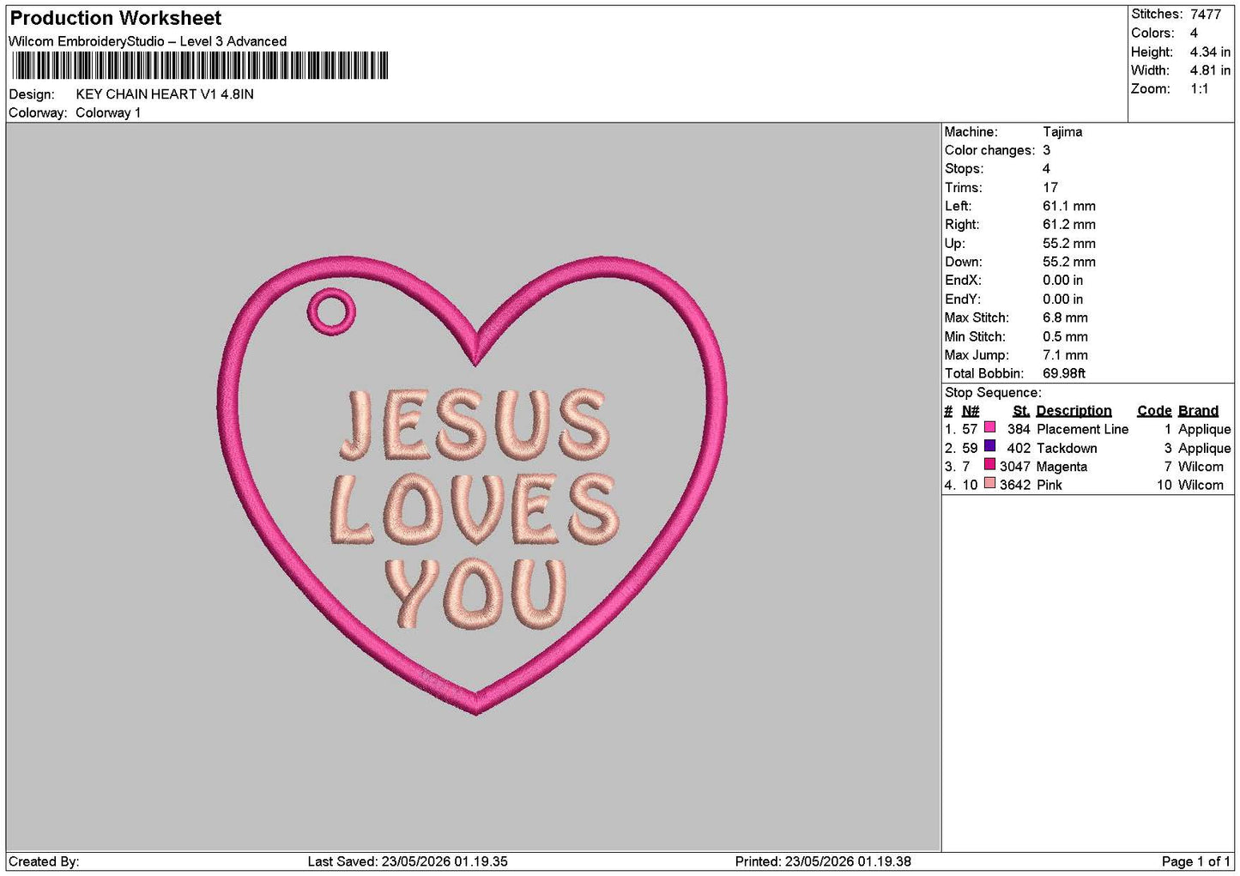The width and height of the screenshot is (1240, 876).
Task: Click stitch count 3642 in the Pink row
Action: click(x=1014, y=486)
